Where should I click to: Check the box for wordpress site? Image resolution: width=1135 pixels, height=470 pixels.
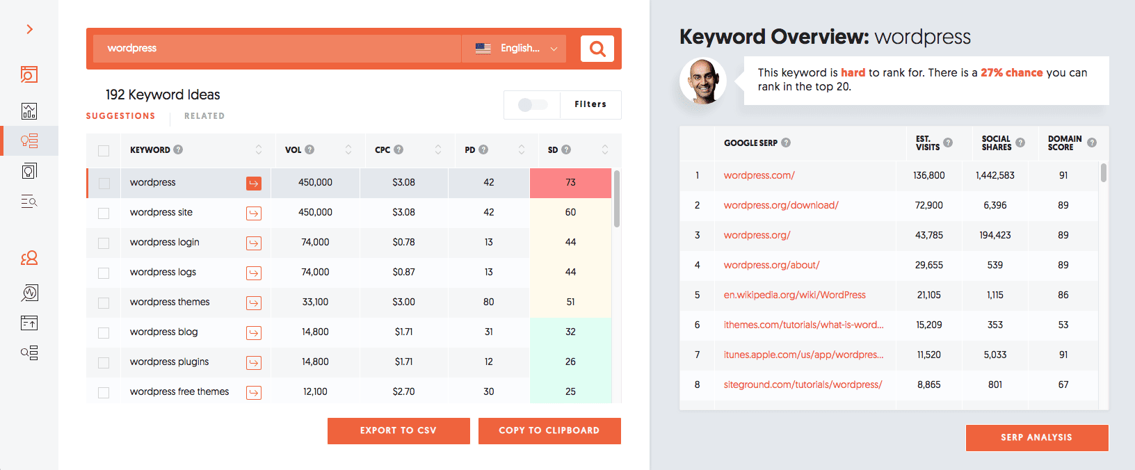tap(104, 213)
